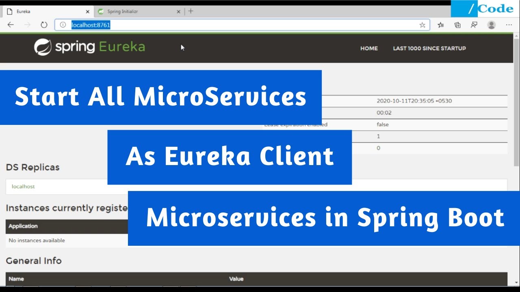Reload the page with the refresh icon
520x292 pixels.
(44, 25)
